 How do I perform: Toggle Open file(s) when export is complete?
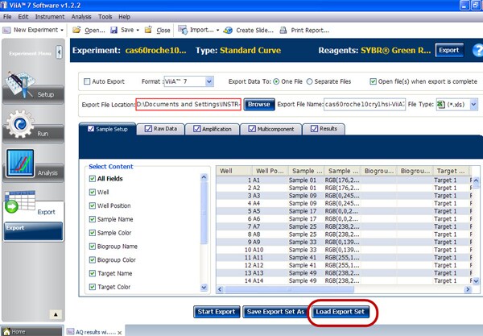(373, 81)
